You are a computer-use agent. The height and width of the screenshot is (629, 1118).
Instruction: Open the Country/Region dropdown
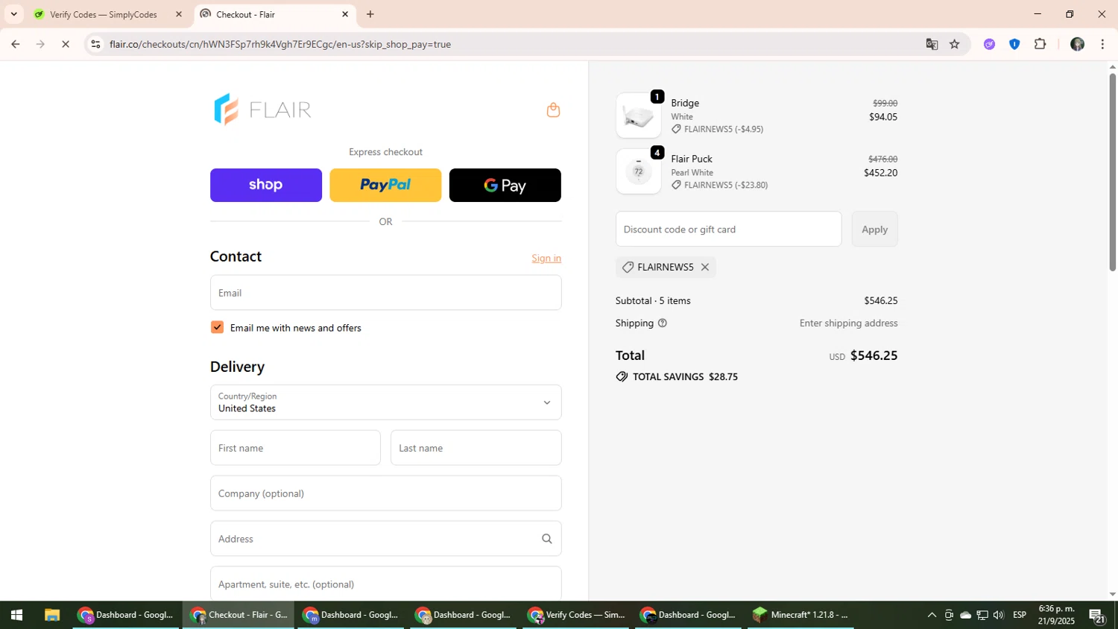(x=385, y=402)
